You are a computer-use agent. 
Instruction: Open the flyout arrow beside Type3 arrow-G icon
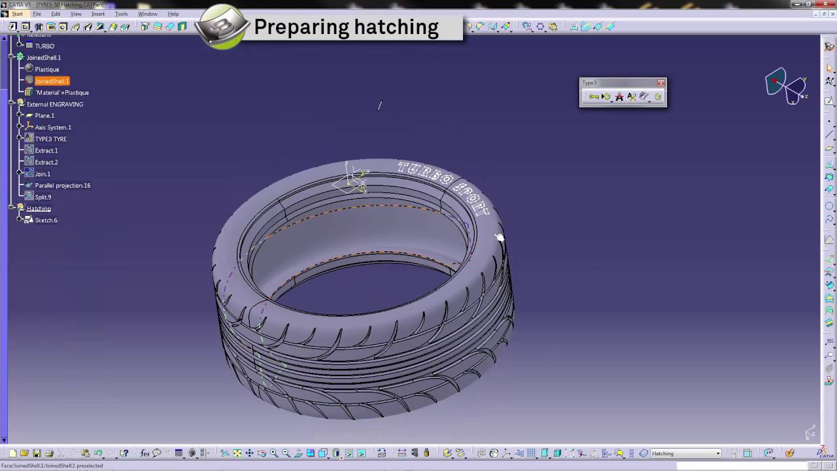point(611,102)
